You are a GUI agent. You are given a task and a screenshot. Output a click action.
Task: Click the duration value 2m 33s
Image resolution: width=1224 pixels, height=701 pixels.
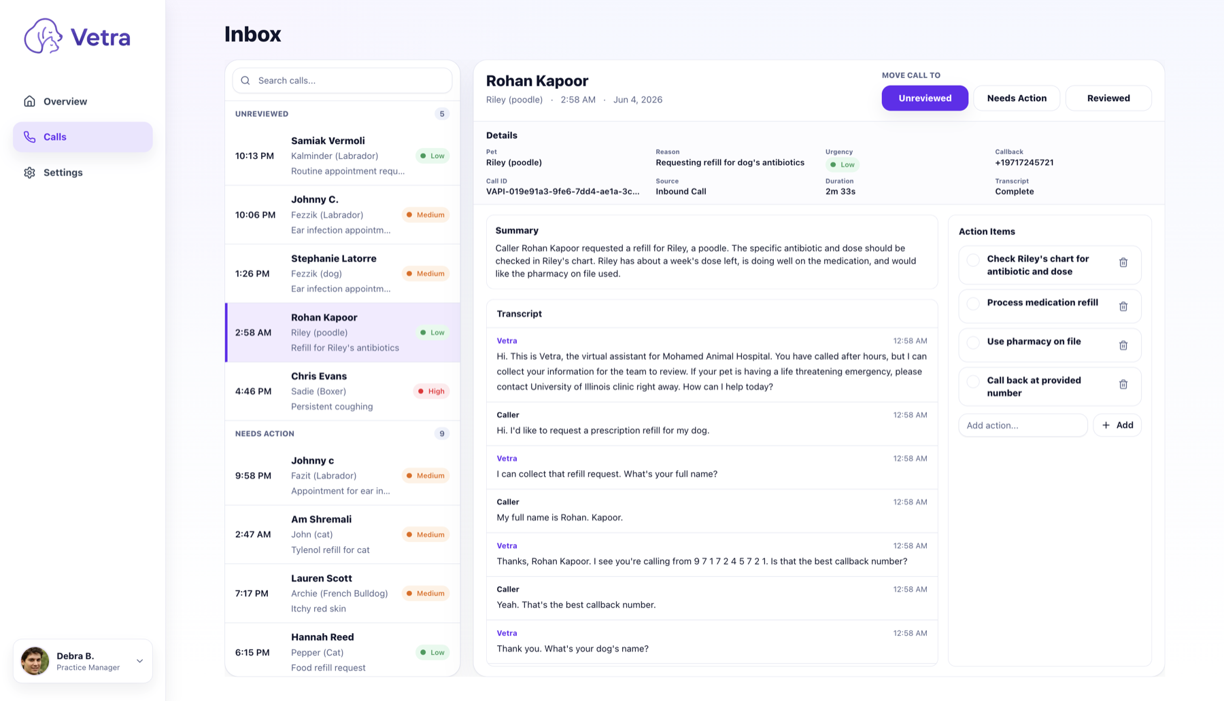point(840,192)
